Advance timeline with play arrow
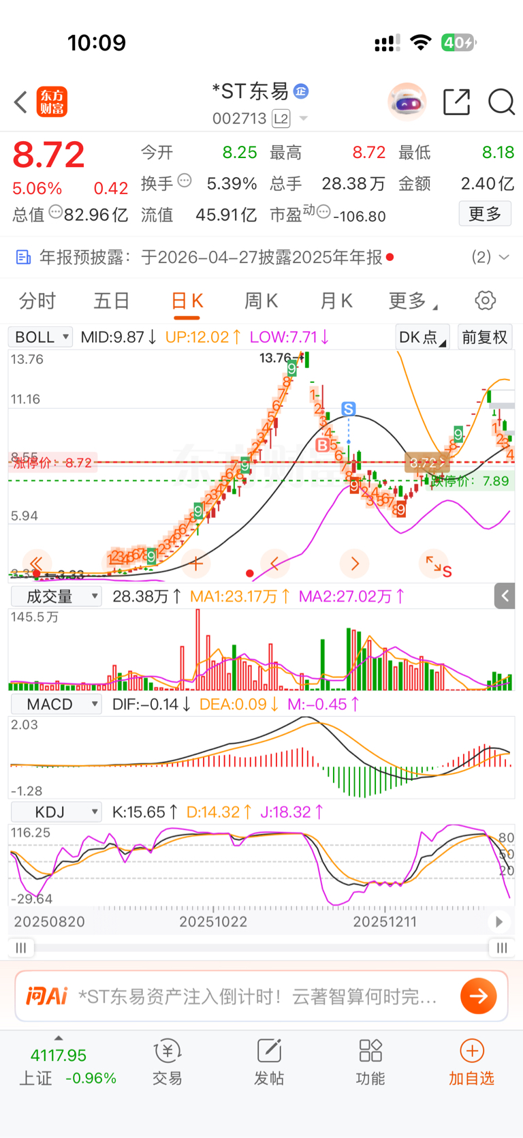 499,921
